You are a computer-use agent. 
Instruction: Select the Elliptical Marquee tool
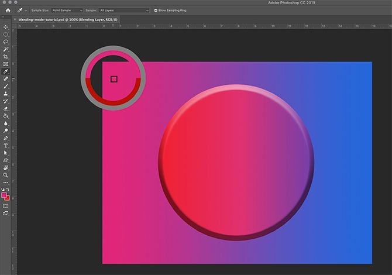click(6, 35)
